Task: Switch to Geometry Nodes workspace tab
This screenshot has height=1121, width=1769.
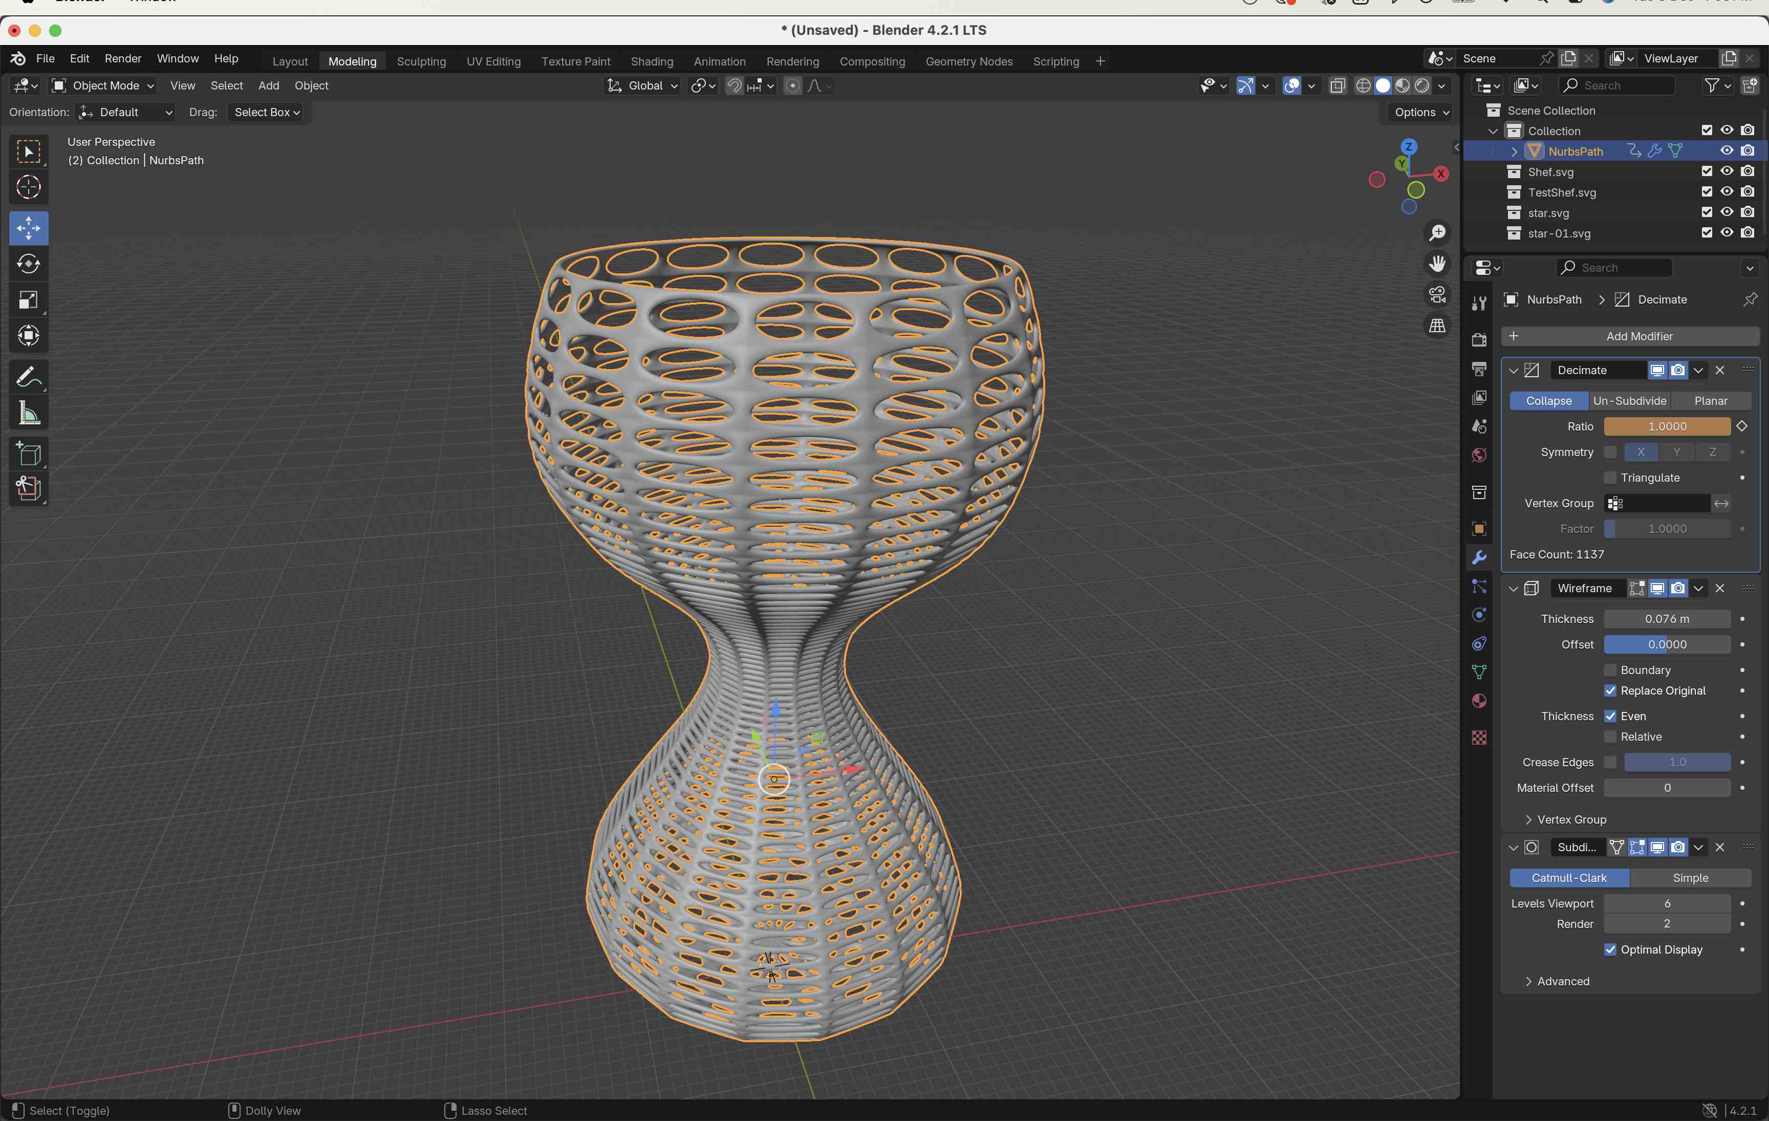Action: click(969, 62)
